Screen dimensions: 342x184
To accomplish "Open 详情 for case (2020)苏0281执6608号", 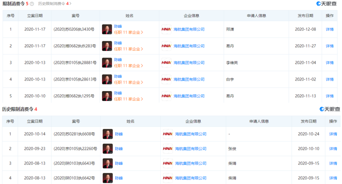I will pyautogui.click(x=333, y=134).
